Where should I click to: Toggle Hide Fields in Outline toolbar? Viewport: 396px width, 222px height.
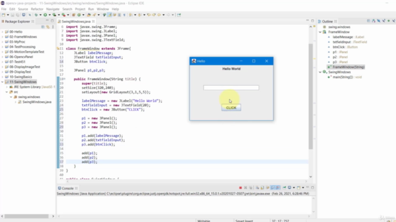(379, 21)
